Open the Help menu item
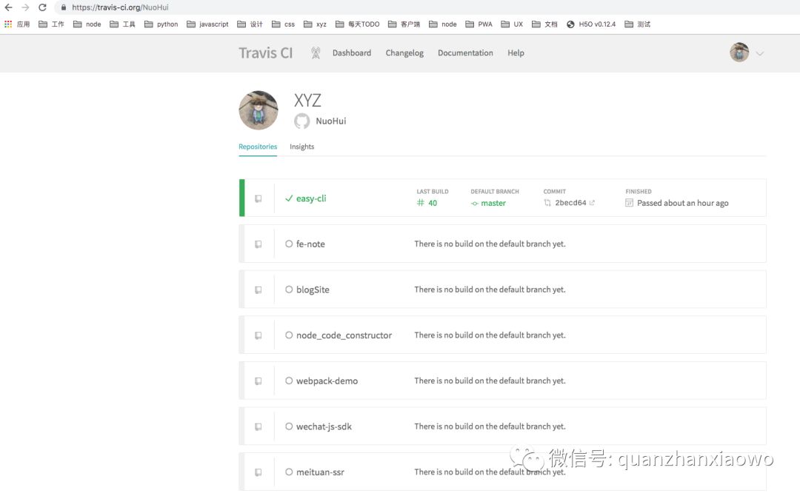Image resolution: width=800 pixels, height=496 pixels. [x=516, y=53]
